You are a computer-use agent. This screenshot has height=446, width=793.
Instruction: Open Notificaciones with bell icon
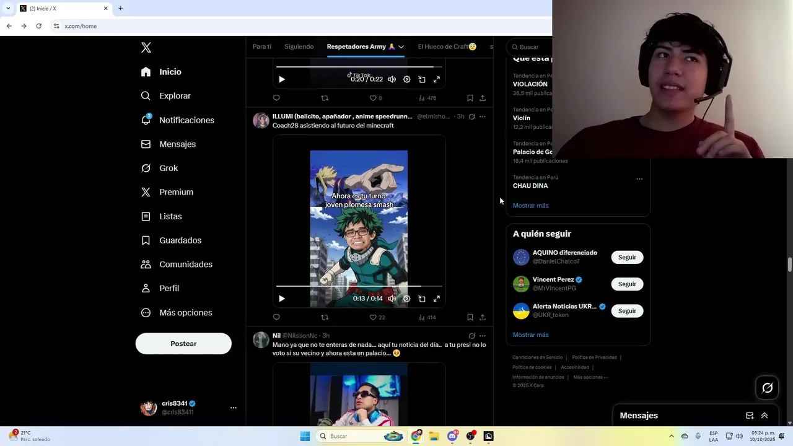pyautogui.click(x=177, y=120)
